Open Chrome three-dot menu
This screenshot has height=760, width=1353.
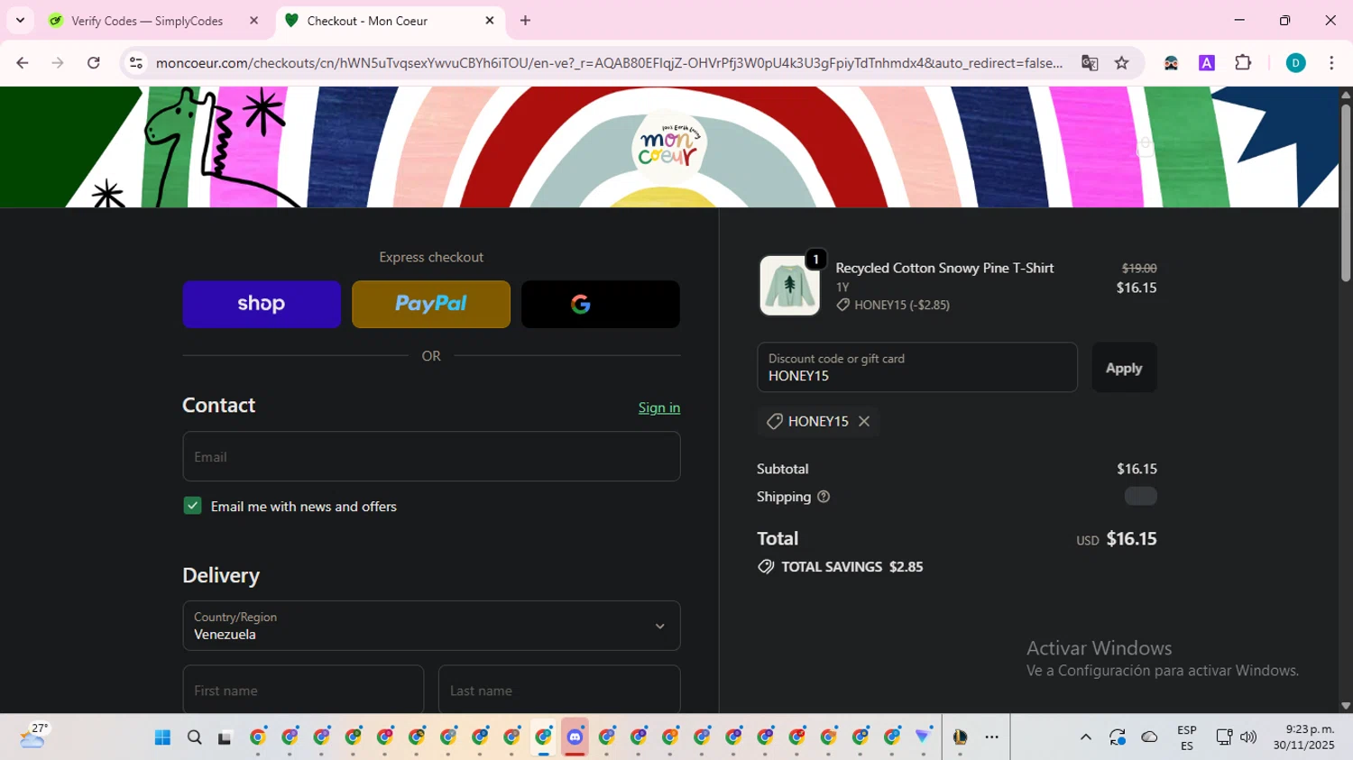pos(1331,63)
